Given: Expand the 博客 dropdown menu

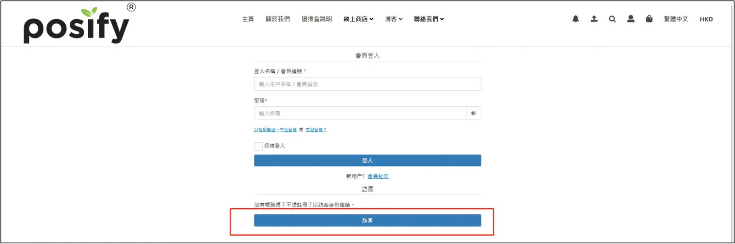Looking at the screenshot, I should (394, 19).
